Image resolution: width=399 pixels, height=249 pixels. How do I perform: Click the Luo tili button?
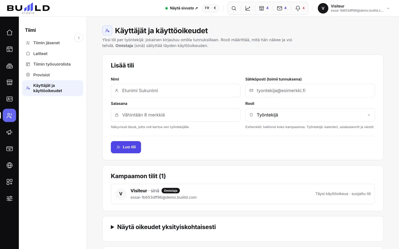click(x=126, y=147)
